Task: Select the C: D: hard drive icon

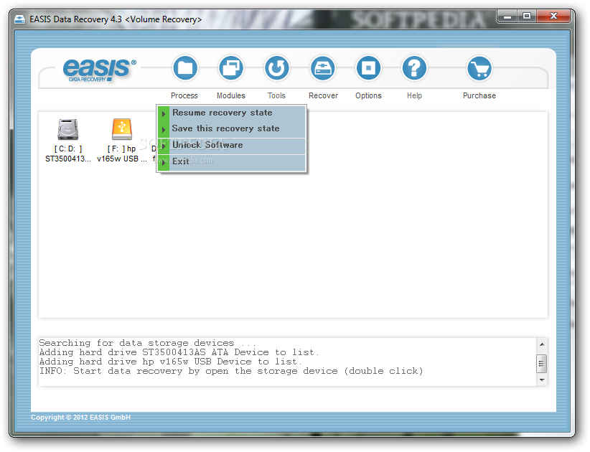Action: (x=67, y=129)
